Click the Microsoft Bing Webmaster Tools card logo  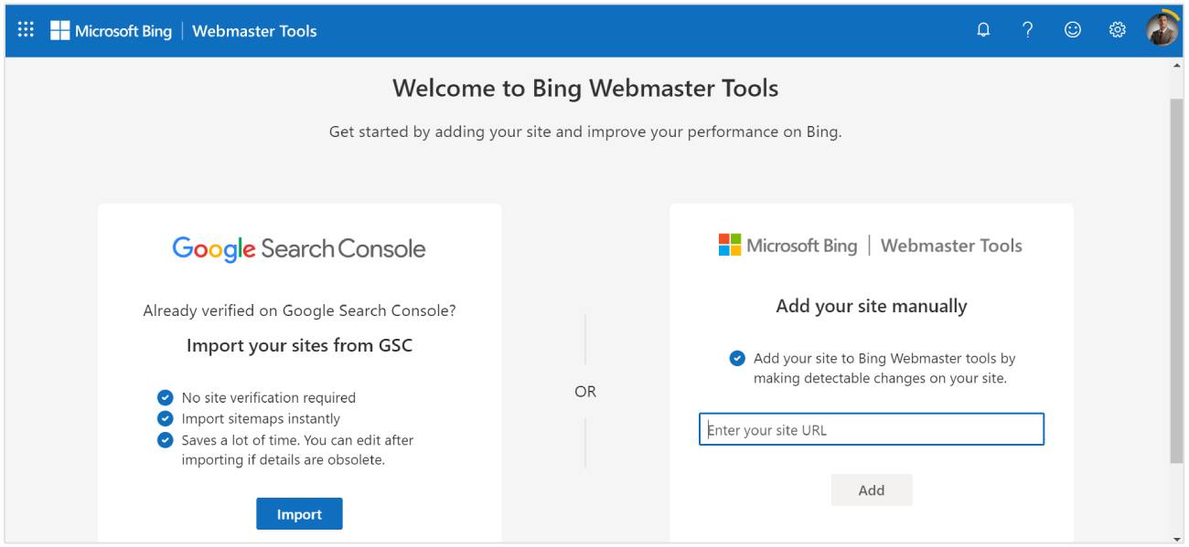870,246
